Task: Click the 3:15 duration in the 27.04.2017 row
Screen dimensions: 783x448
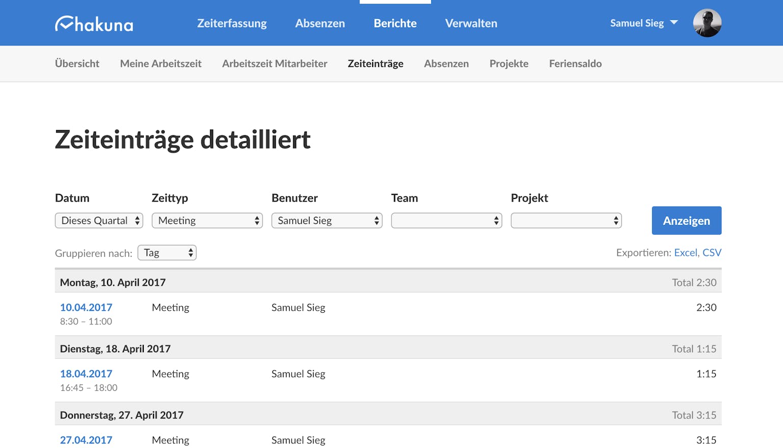Action: pos(707,440)
